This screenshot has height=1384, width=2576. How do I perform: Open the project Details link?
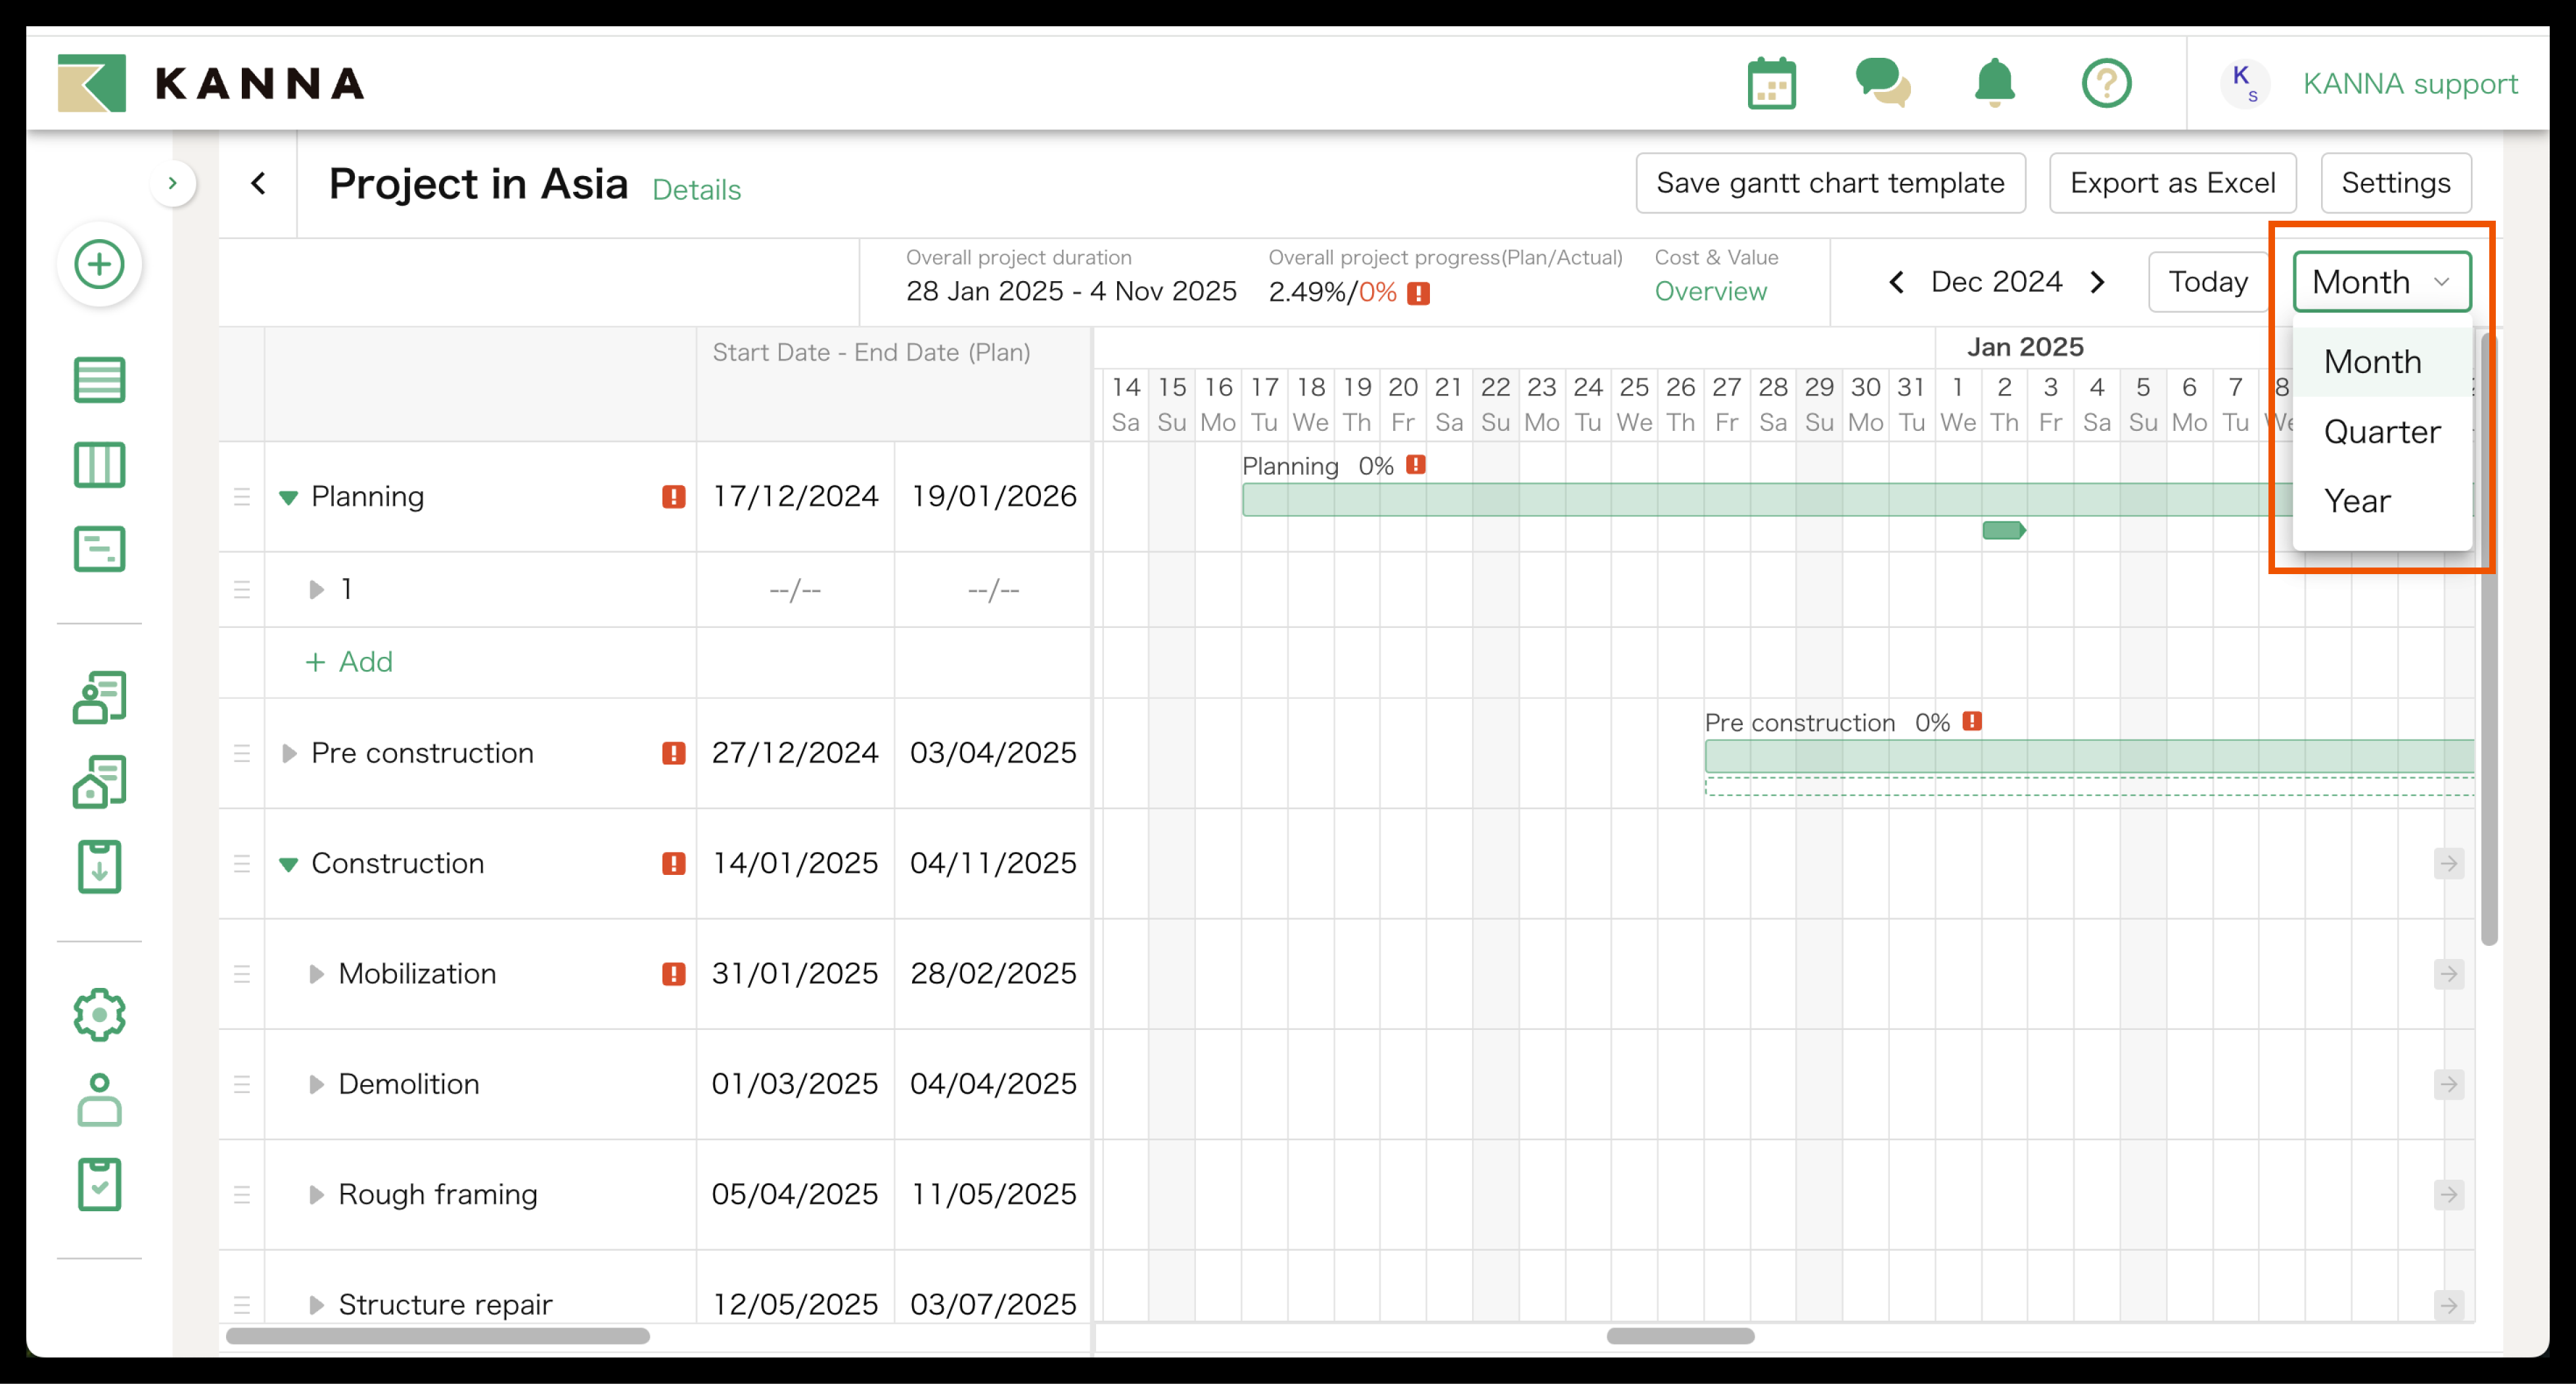(x=696, y=190)
